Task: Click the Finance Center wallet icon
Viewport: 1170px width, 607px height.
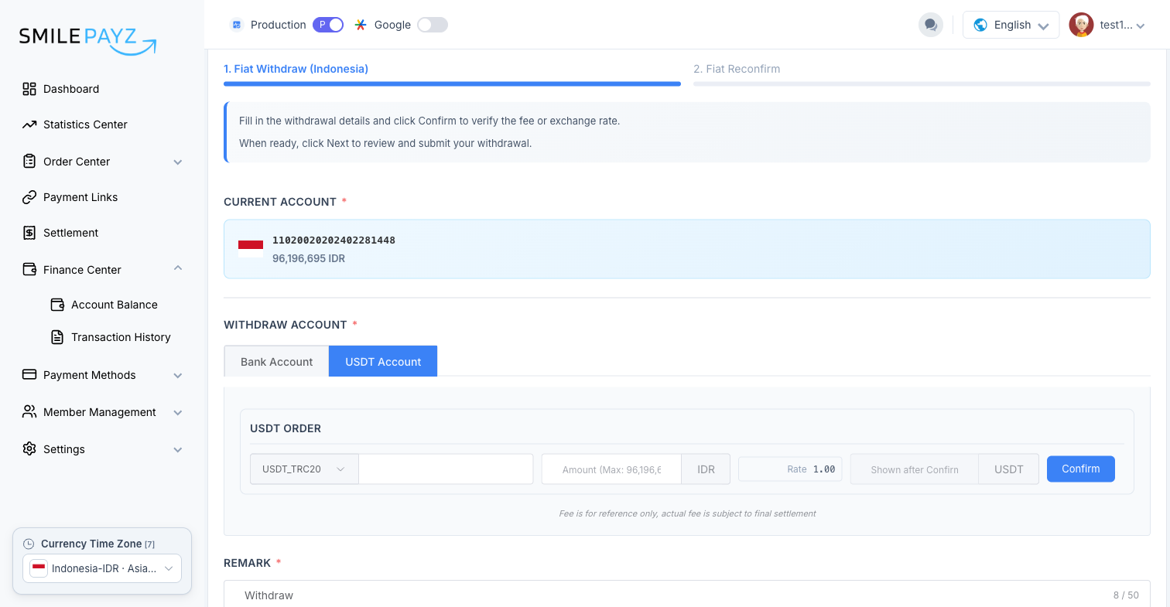Action: (29, 270)
